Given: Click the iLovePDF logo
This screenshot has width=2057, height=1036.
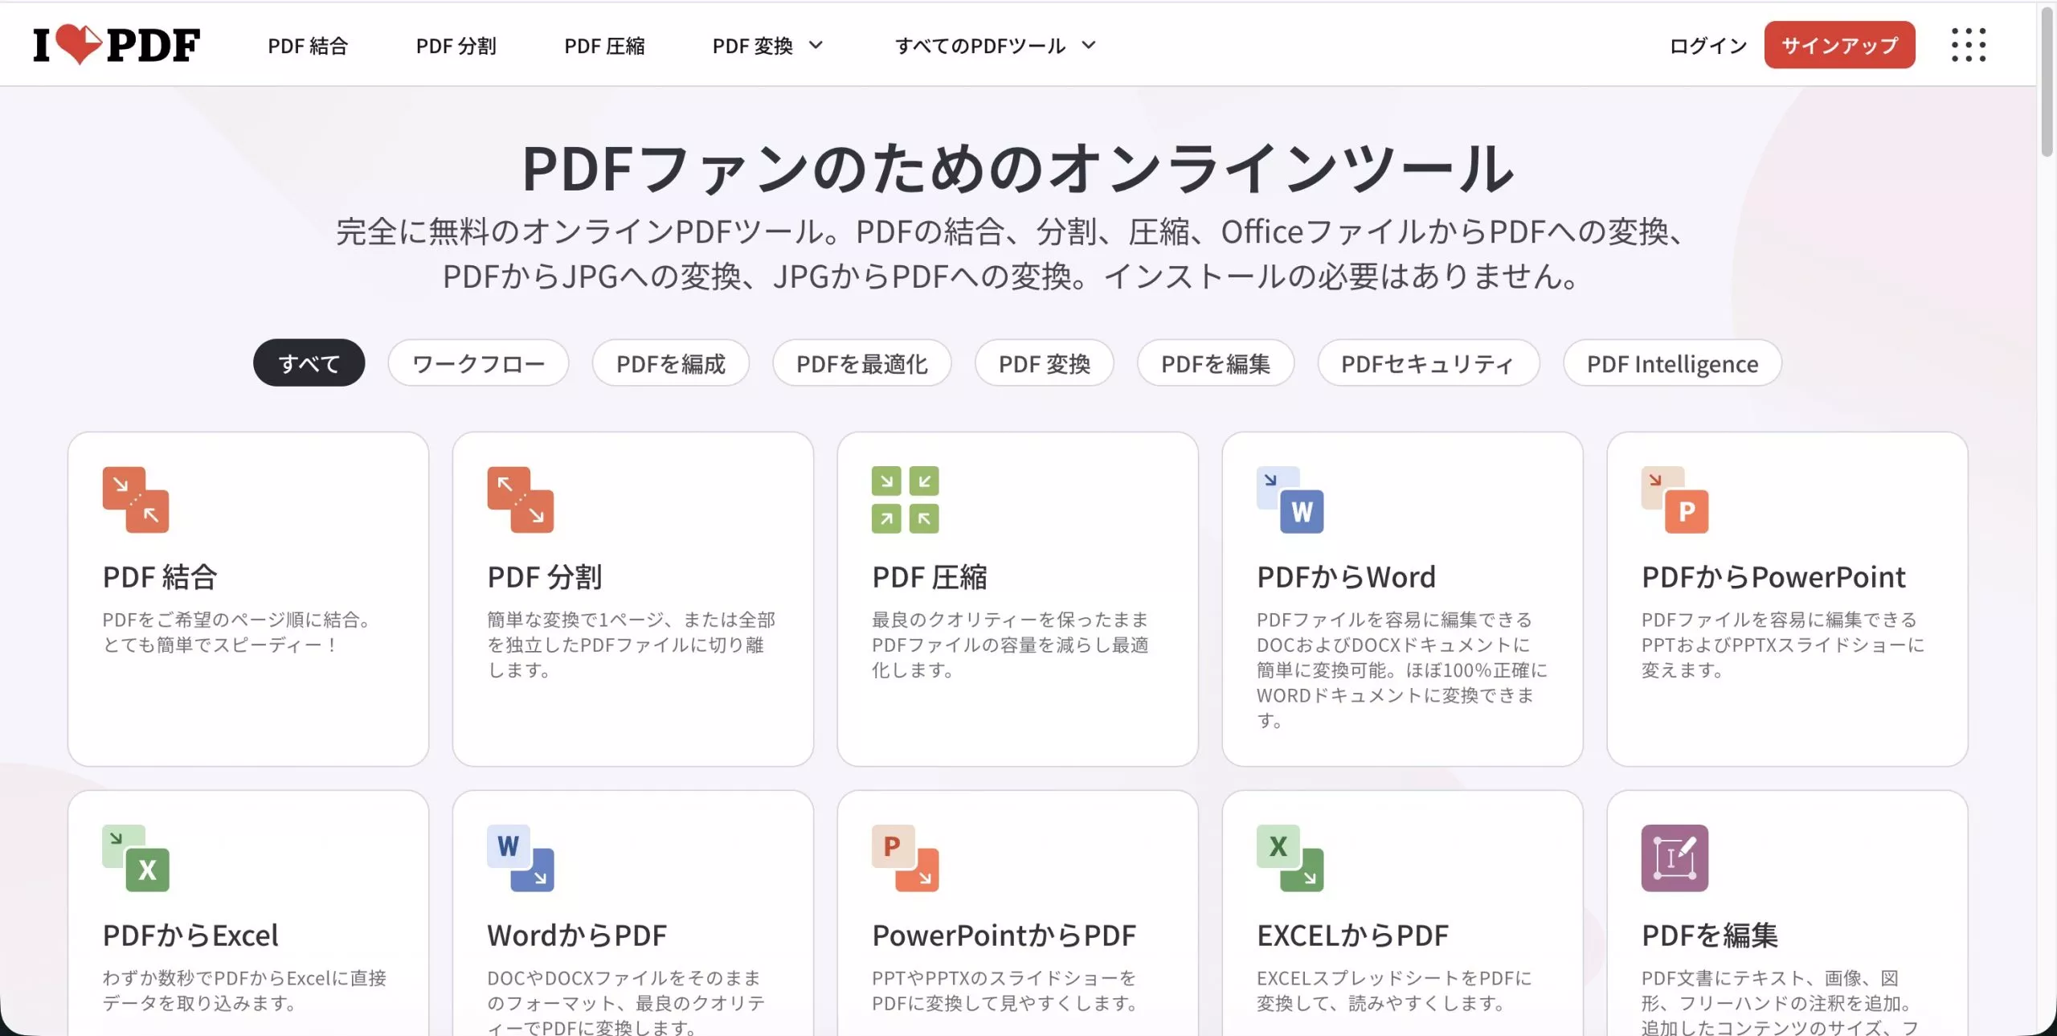Looking at the screenshot, I should pyautogui.click(x=117, y=45).
